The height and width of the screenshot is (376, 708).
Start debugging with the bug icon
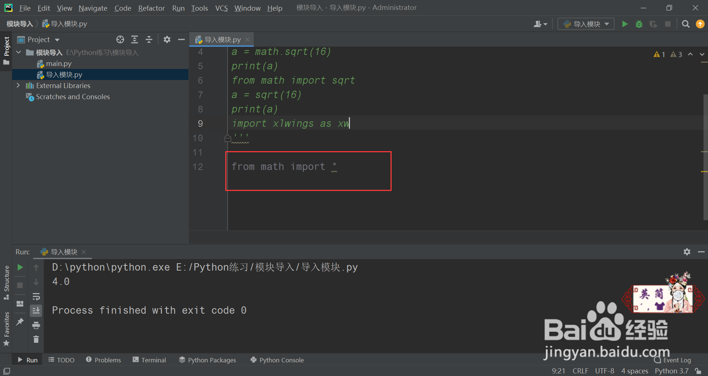point(639,24)
